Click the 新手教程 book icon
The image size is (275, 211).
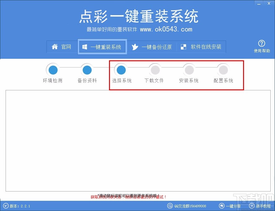pyautogui.click(x=251, y=206)
